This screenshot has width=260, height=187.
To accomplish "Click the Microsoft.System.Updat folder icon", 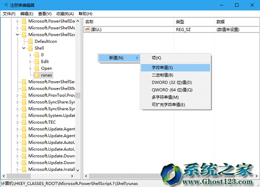I will coord(24,116).
